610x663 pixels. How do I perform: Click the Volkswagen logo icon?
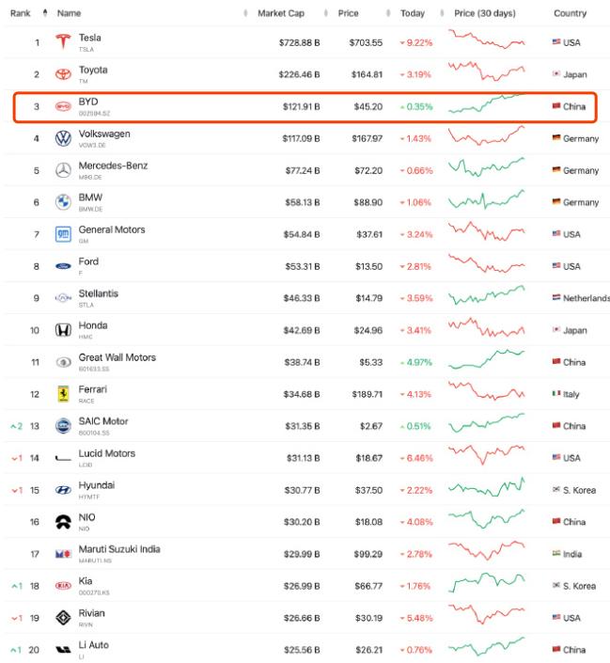click(x=63, y=138)
